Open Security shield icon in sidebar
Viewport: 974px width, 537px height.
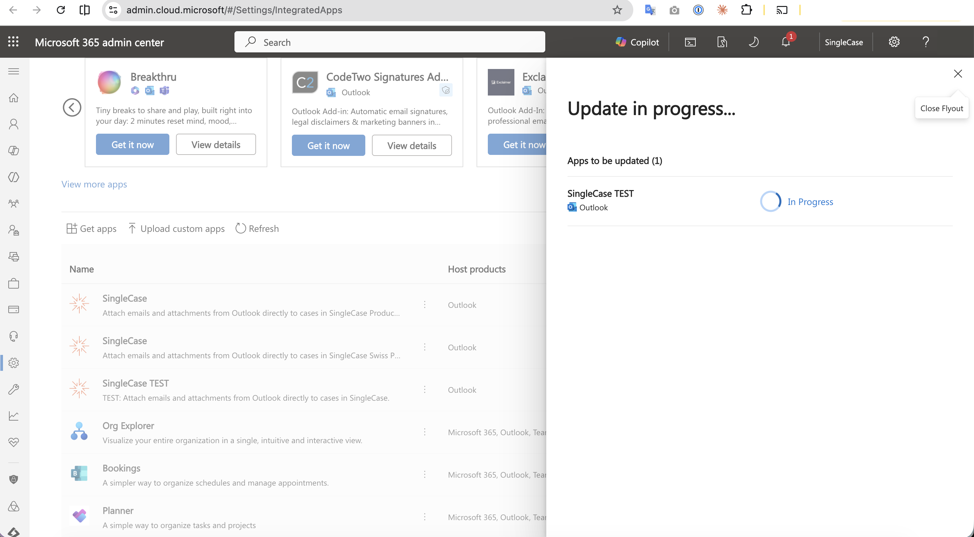(x=14, y=479)
